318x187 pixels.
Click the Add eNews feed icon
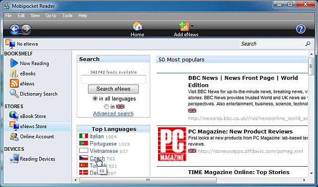(x=184, y=26)
